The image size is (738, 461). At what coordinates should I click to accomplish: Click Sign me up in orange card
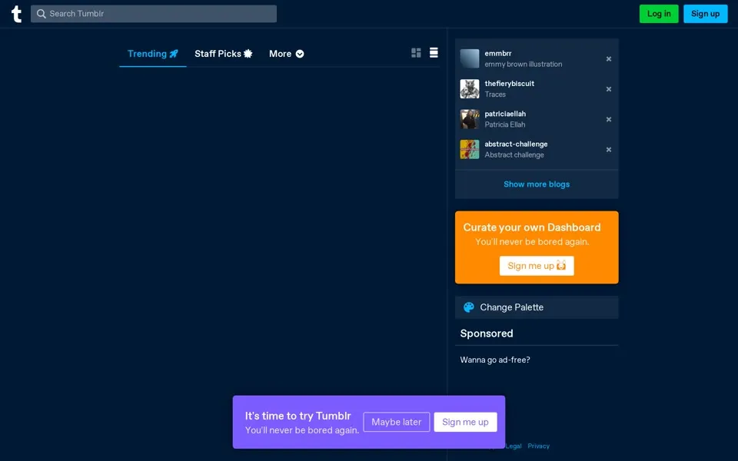[537, 266]
